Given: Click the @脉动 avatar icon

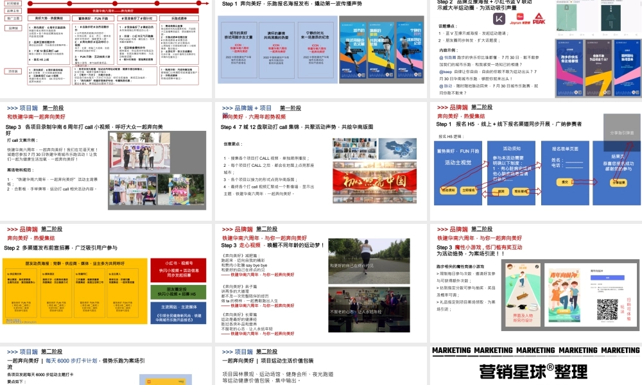Looking at the screenshot, I should click(x=441, y=87).
